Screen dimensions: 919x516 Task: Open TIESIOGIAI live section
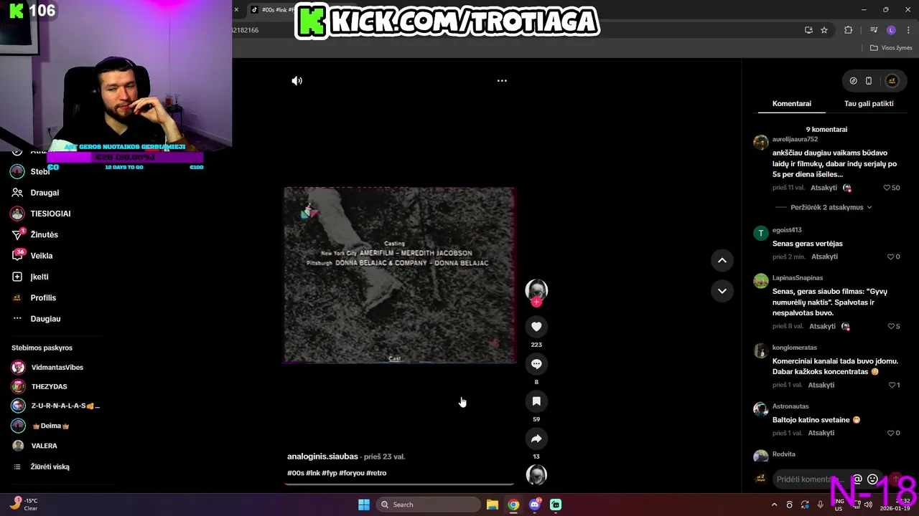(x=50, y=214)
